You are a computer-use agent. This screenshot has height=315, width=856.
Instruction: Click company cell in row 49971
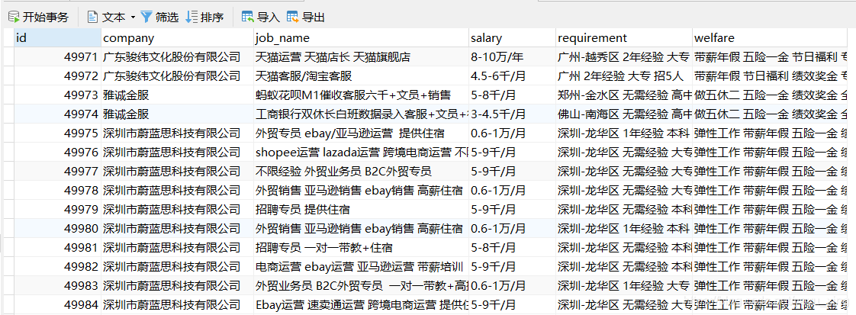click(178, 56)
